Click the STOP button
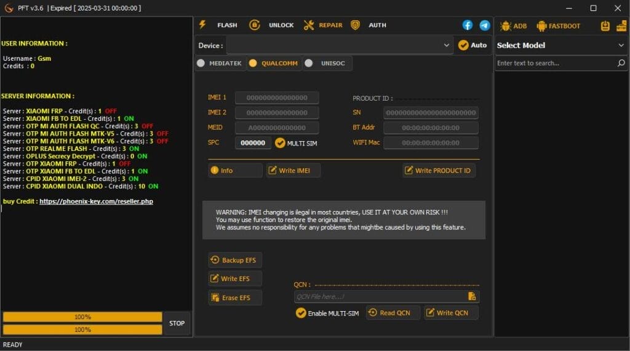This screenshot has height=351, width=630. point(177,323)
